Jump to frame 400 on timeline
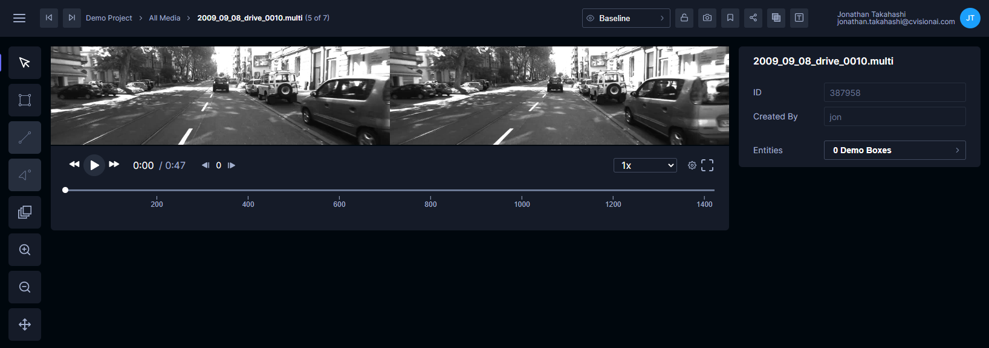 coord(248,204)
